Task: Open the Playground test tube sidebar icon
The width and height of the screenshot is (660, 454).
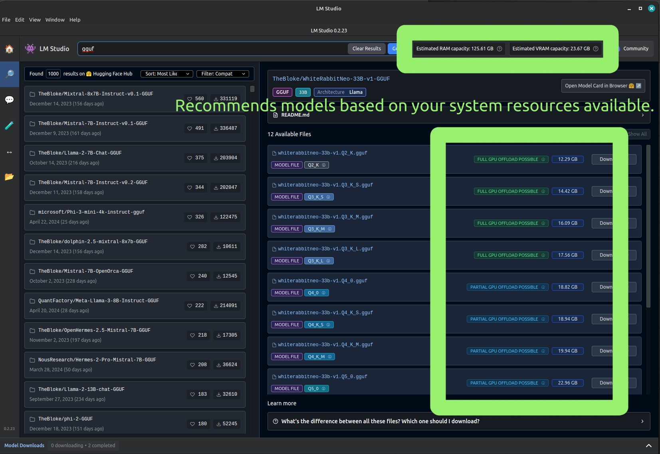Action: (9, 125)
